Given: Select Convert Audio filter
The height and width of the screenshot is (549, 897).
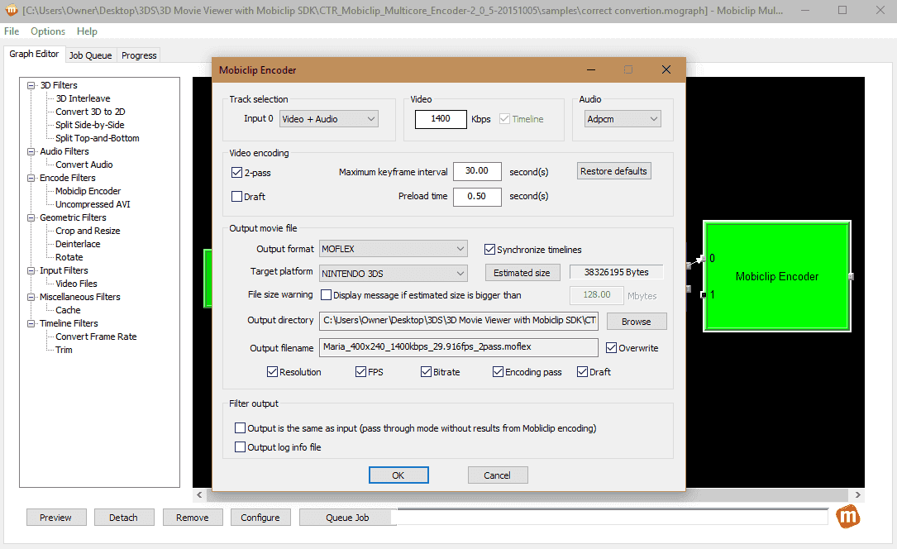Looking at the screenshot, I should 84,165.
